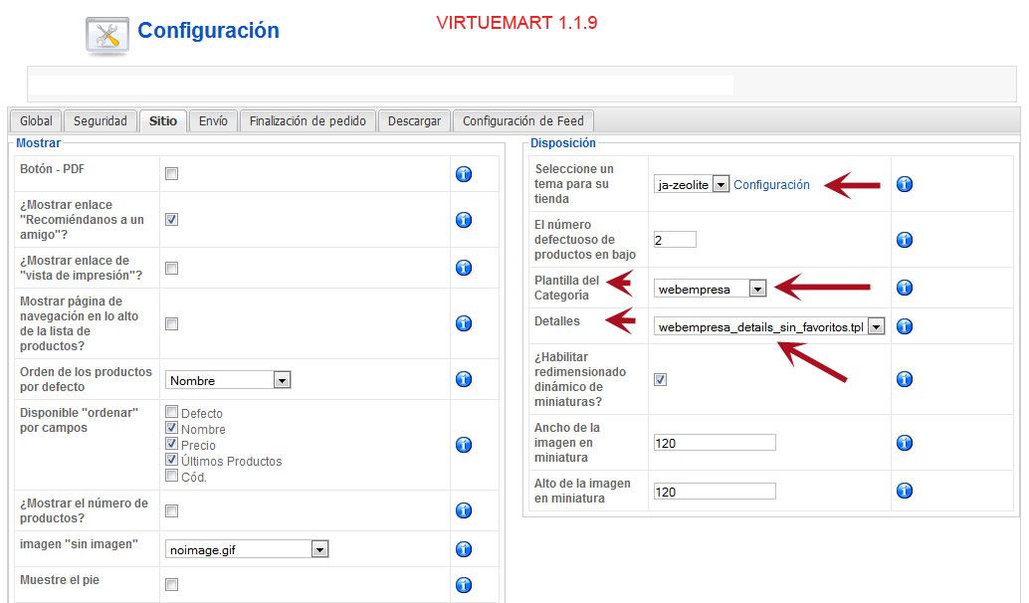The width and height of the screenshot is (1029, 603).
Task: Click info icon for imagen "sin imagen"
Action: click(x=464, y=549)
